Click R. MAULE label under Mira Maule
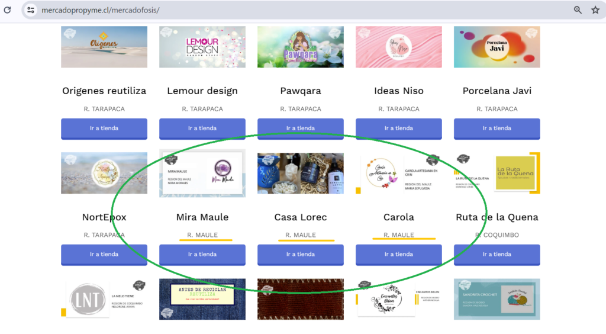606x334 pixels. tap(202, 235)
